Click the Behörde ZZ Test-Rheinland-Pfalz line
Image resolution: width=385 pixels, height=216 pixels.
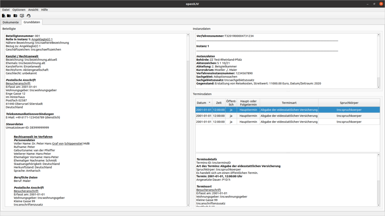pyautogui.click(x=219, y=60)
